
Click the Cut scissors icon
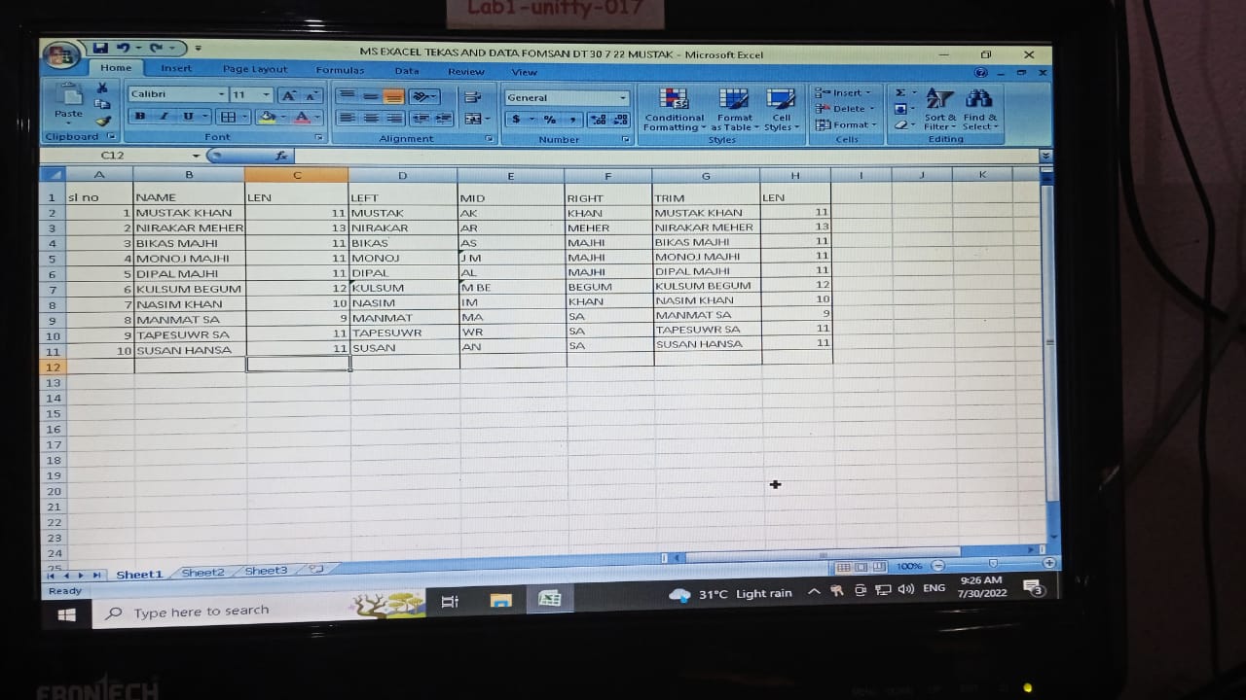point(102,88)
